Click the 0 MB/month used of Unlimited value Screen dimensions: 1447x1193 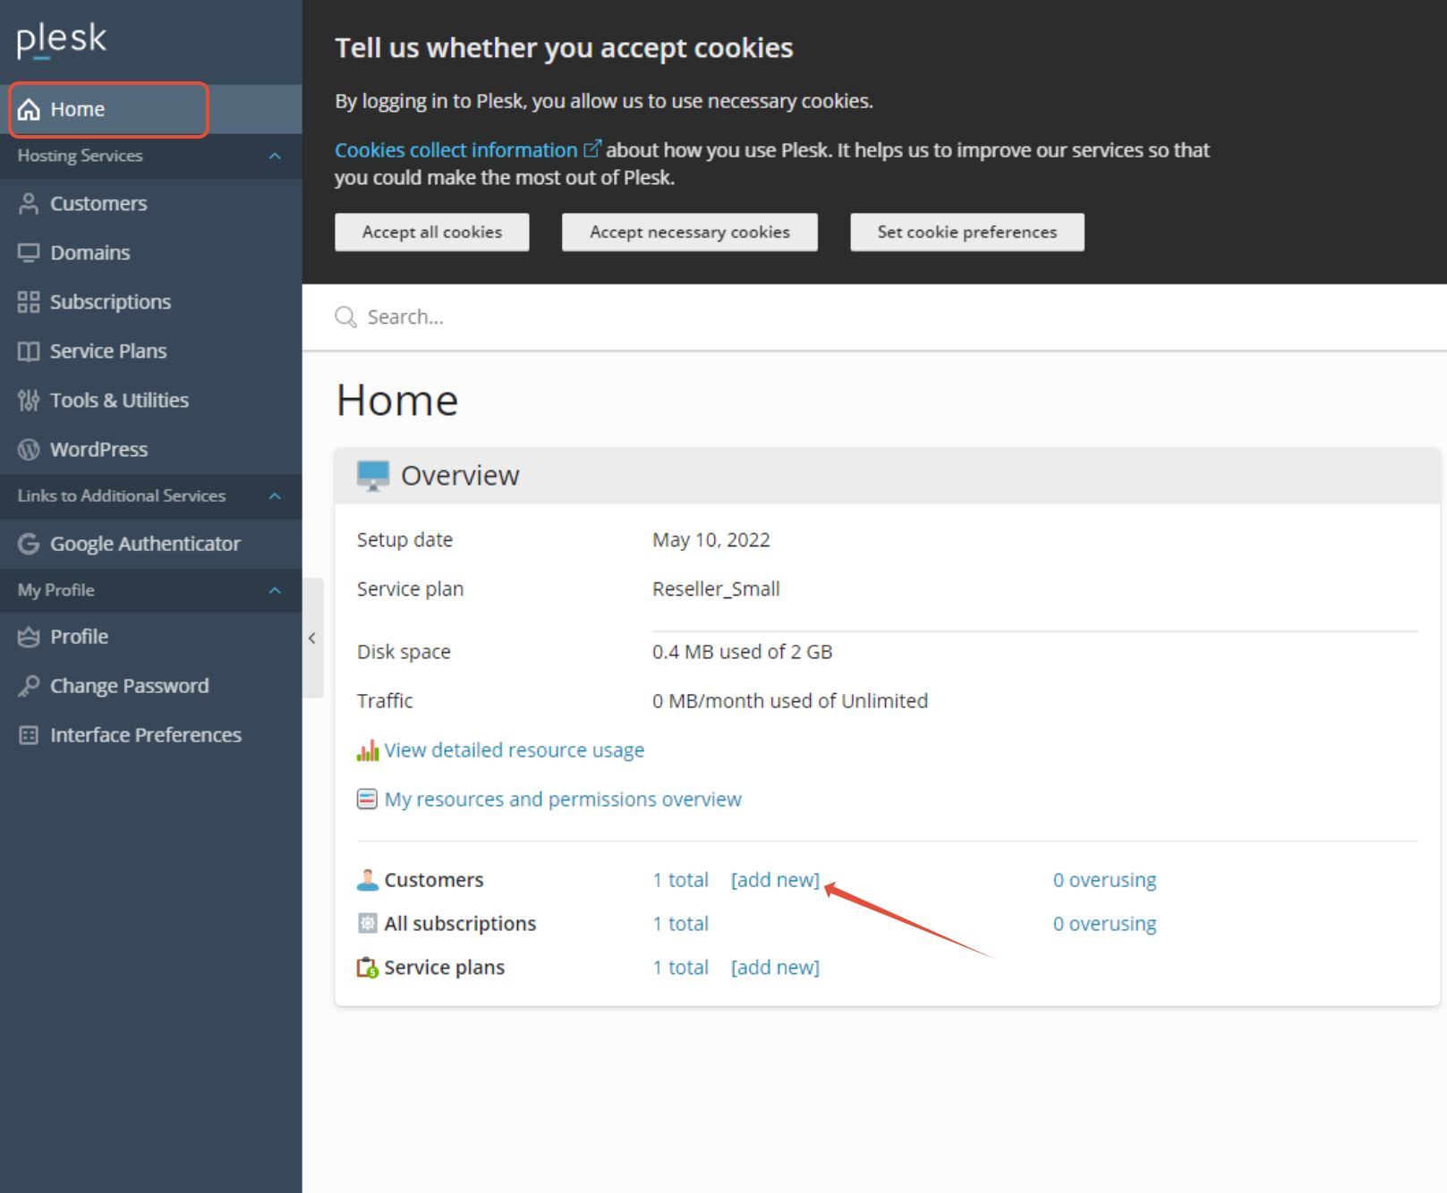[790, 700]
